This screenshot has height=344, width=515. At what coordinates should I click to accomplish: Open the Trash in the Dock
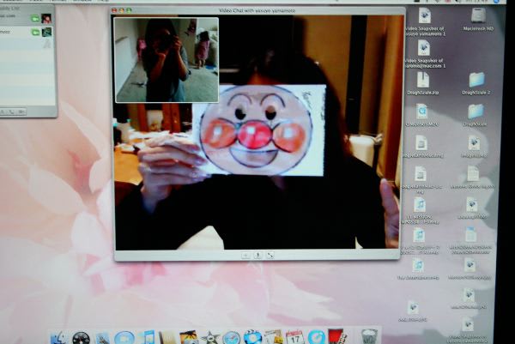(369, 337)
